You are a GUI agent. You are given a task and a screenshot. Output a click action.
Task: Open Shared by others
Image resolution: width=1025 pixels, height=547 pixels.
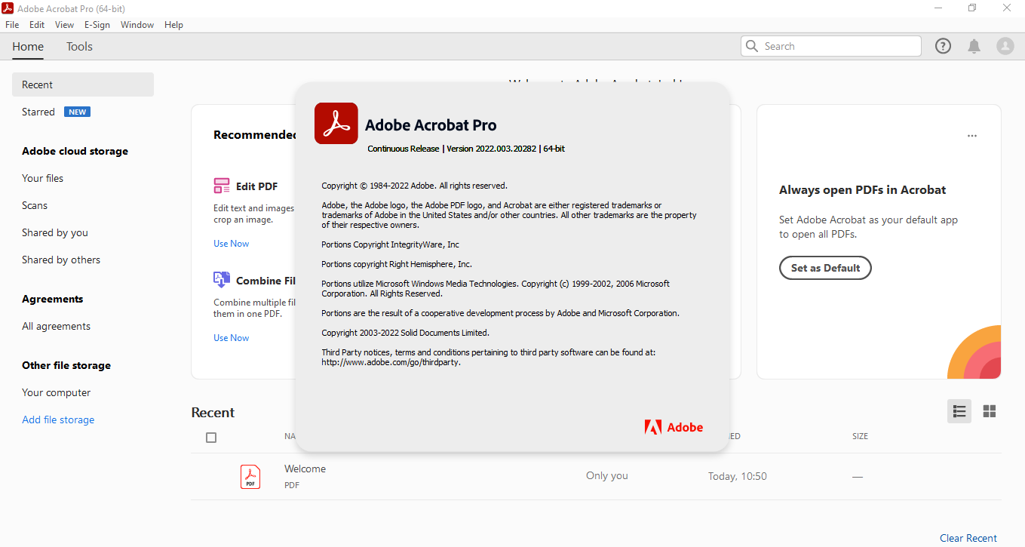tap(61, 260)
